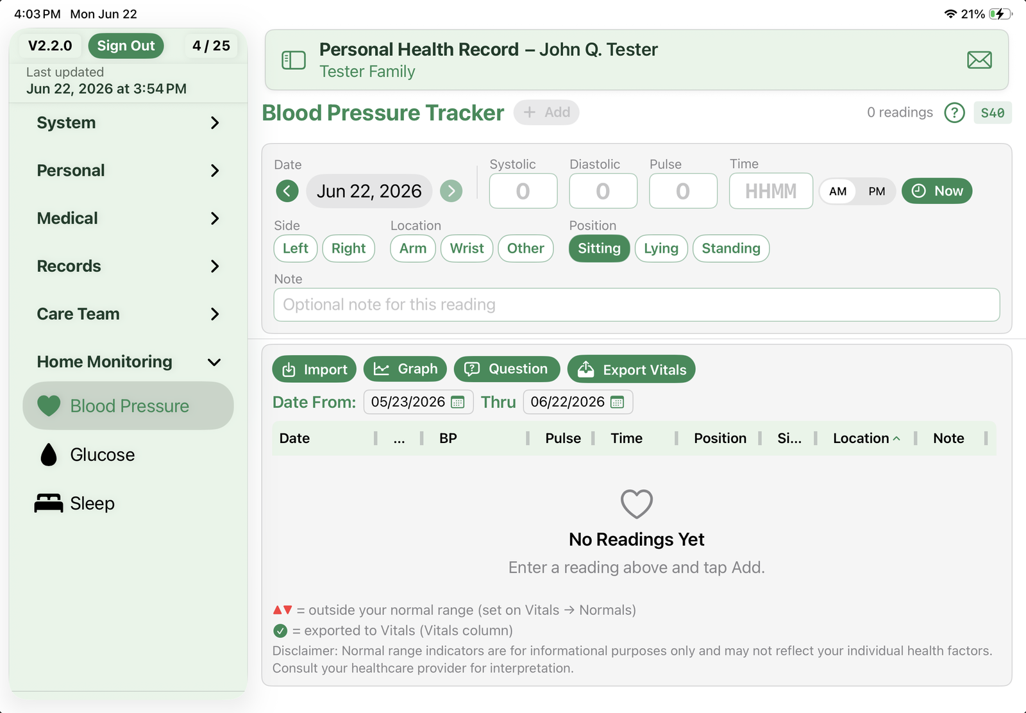The image size is (1026, 713).
Task: Select the '0 readings' count text
Action: (x=900, y=112)
